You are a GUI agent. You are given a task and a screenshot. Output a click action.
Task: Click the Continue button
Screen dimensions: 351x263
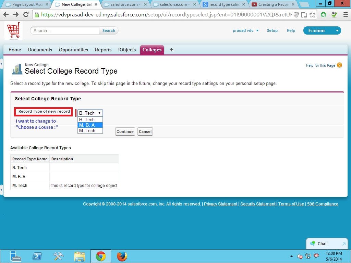[x=125, y=131]
